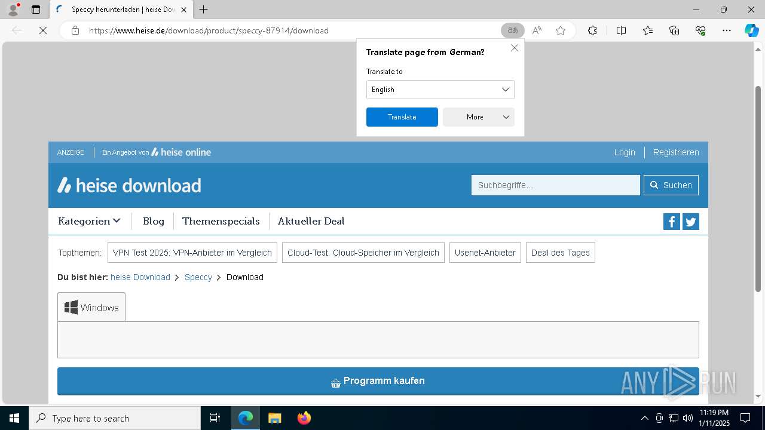
Task: Open Windows Start menu
Action: pos(14,418)
